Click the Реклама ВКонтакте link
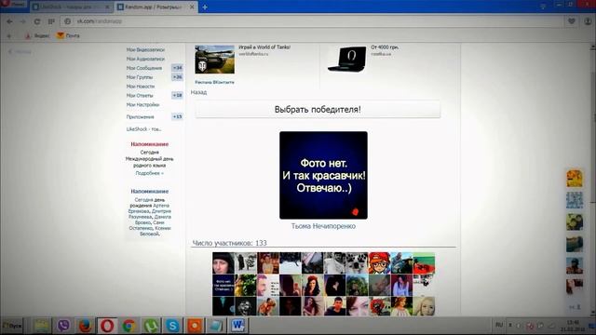This screenshot has width=596, height=335. tap(215, 82)
